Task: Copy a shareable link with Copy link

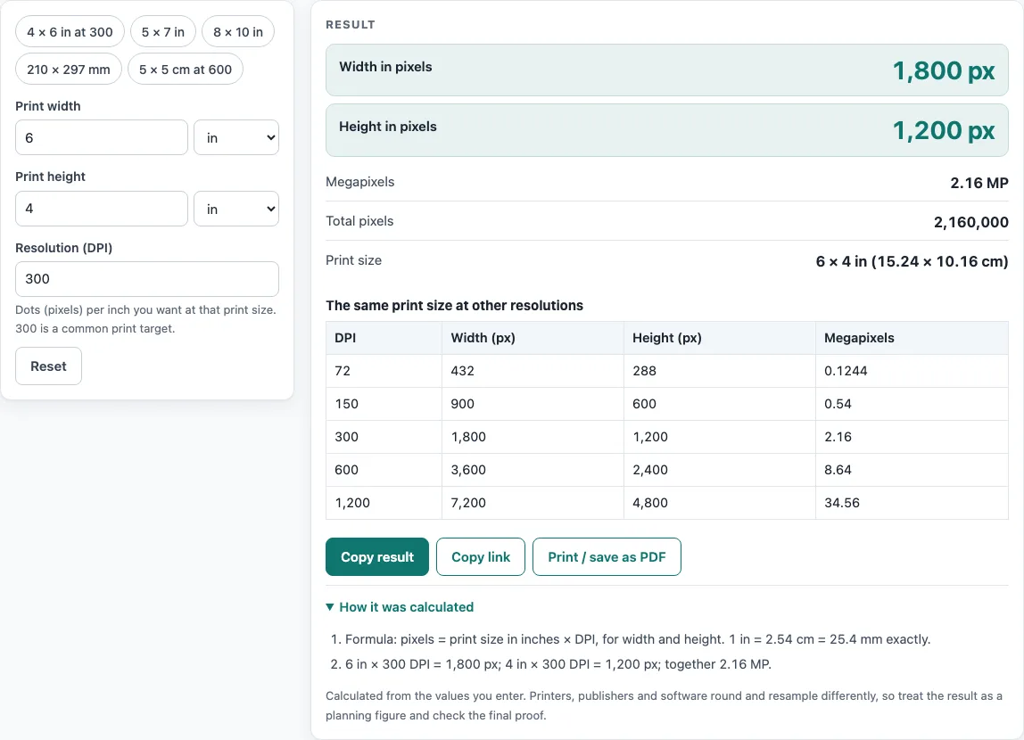Action: tap(481, 556)
